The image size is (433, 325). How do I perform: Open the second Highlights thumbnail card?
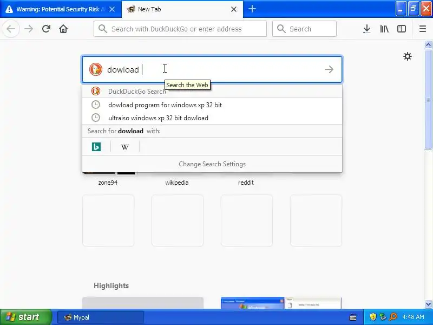coord(281,303)
